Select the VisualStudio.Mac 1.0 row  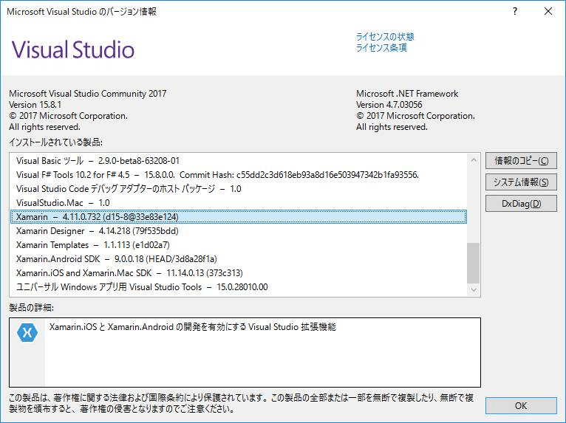238,203
